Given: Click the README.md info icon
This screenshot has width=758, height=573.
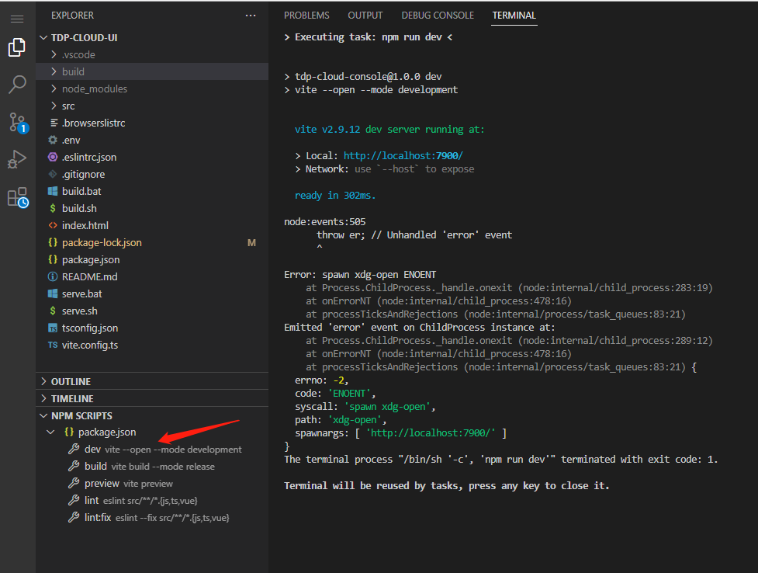Looking at the screenshot, I should 53,276.
